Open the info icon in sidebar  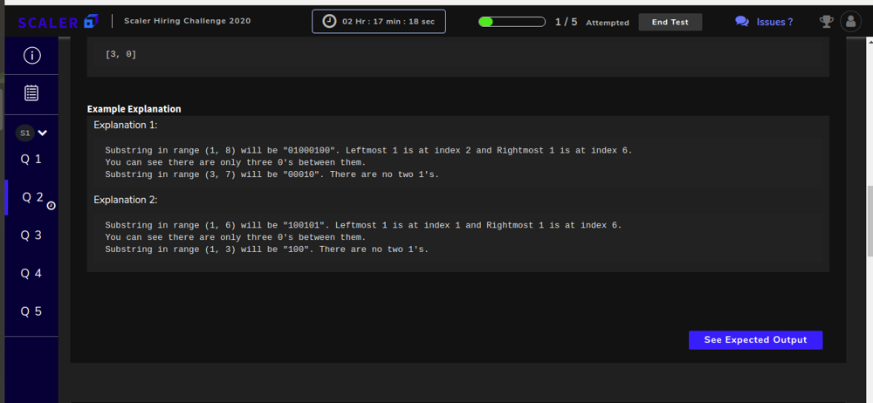pyautogui.click(x=31, y=55)
